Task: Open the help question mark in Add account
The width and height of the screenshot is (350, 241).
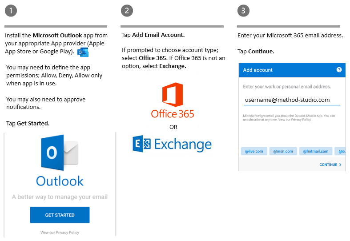Action: click(x=339, y=70)
